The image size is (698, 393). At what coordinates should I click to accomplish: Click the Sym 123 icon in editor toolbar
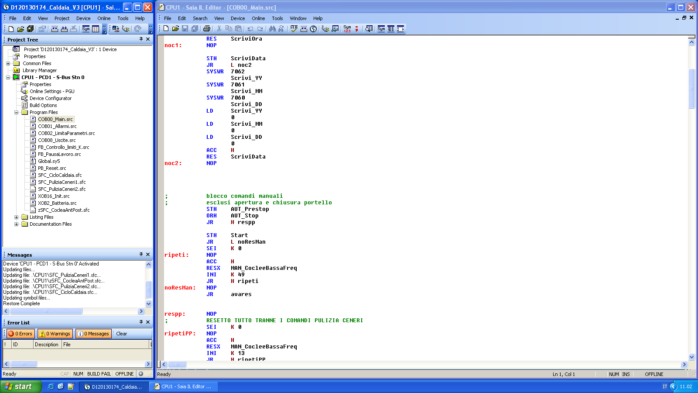pos(347,29)
